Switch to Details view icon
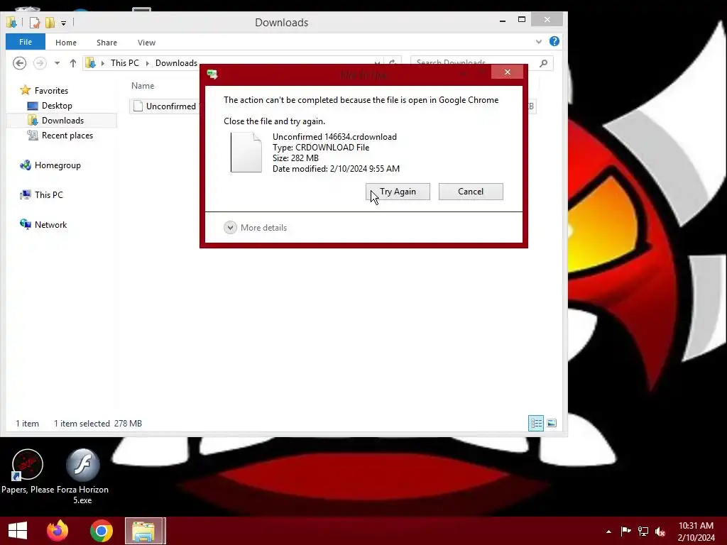 (x=536, y=423)
